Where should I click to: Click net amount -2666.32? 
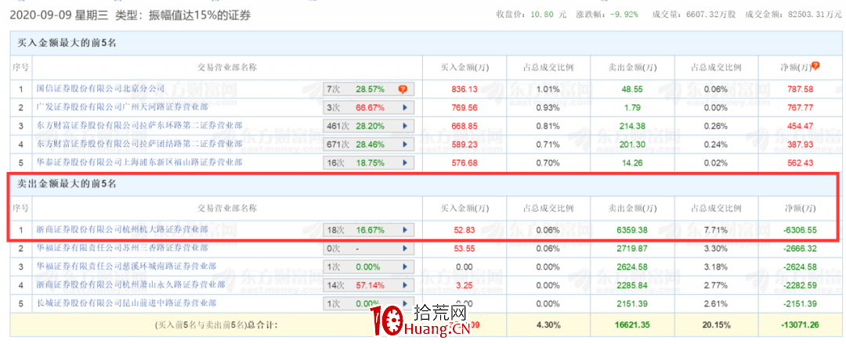[x=801, y=249]
